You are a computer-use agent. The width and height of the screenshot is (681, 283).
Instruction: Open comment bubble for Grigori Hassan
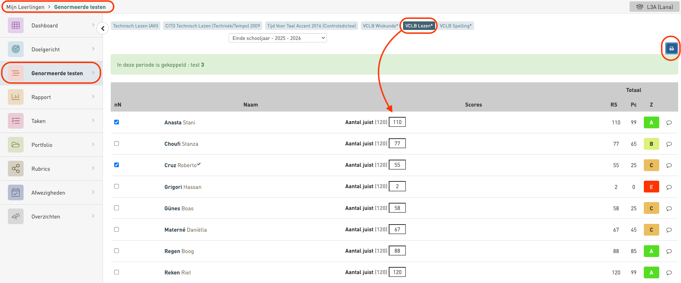pyautogui.click(x=669, y=187)
